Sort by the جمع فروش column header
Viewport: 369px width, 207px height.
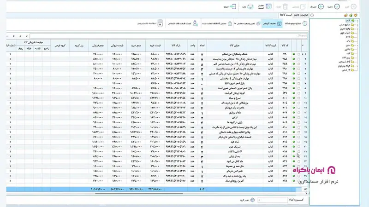98,46
